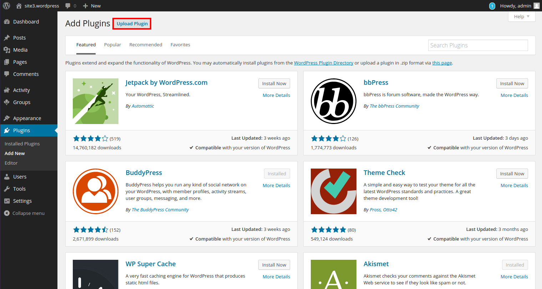Viewport: 542px width, 289px height.
Task: Open the Theme Check title link
Action: pos(384,173)
